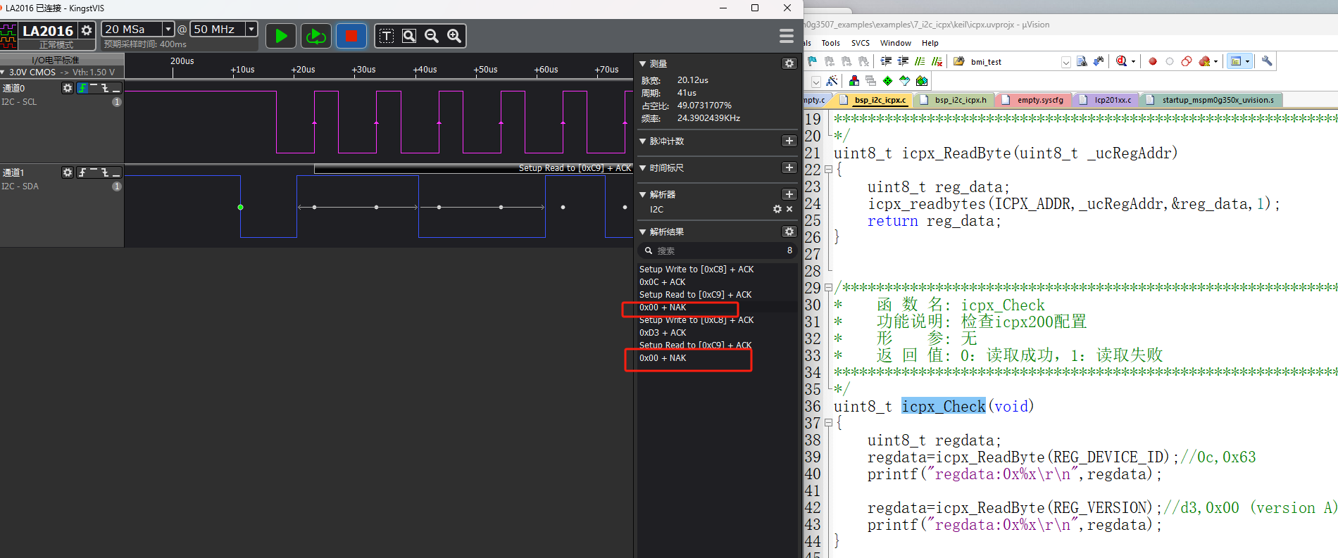Open the bmi_test find text dropdown
This screenshot has height=558, width=1338.
click(1066, 62)
